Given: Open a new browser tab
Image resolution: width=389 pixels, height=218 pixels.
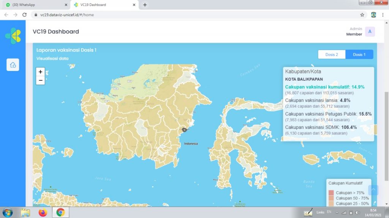Looking at the screenshot, I should (x=145, y=5).
